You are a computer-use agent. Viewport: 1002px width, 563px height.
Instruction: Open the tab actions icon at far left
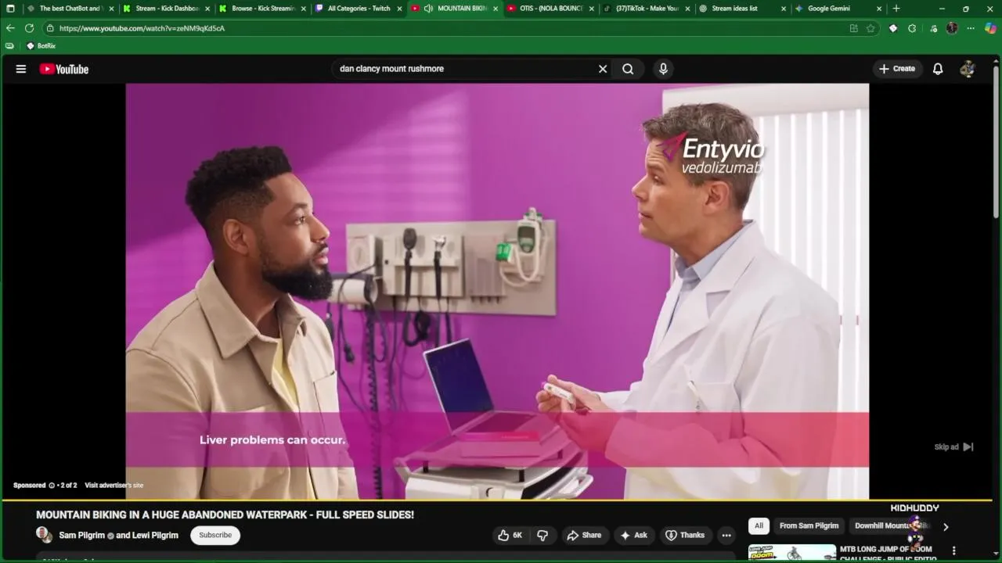point(10,9)
